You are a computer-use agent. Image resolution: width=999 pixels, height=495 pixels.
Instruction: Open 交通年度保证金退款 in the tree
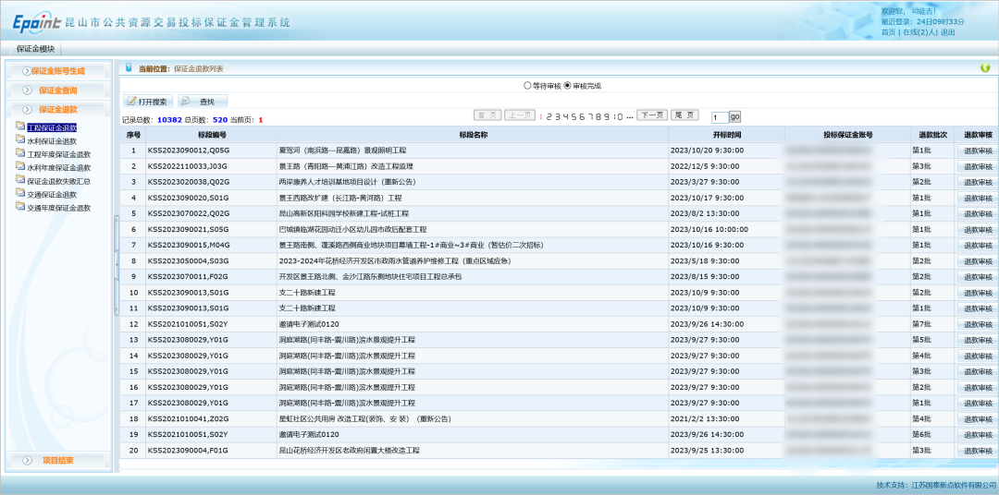click(58, 208)
